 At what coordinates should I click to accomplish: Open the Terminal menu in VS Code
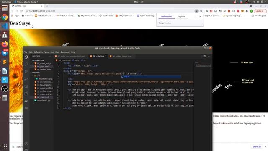point(65,52)
